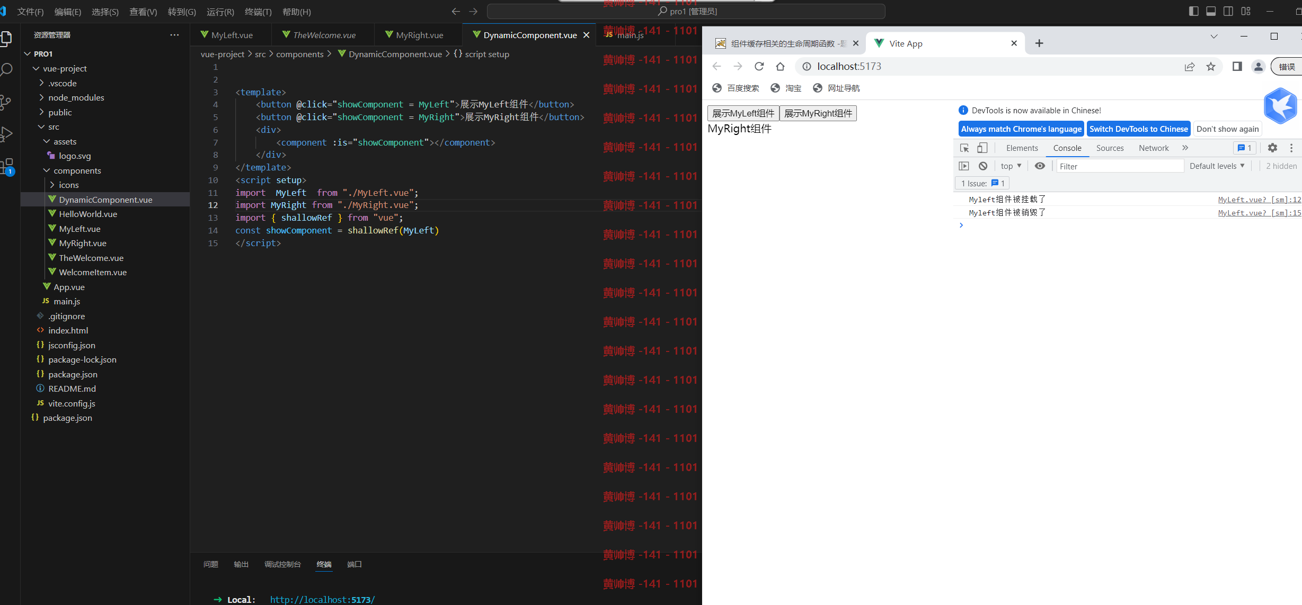The image size is (1302, 605).
Task: Click the 展示MyLeft组件 button in the page
Action: pos(743,113)
